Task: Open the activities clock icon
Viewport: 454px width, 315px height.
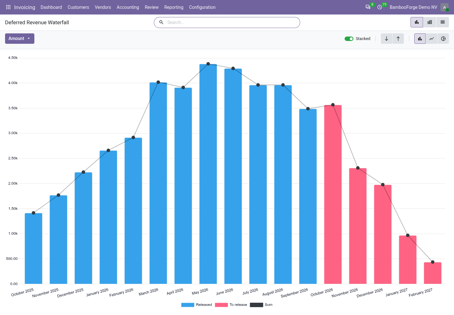Action: tap(380, 7)
